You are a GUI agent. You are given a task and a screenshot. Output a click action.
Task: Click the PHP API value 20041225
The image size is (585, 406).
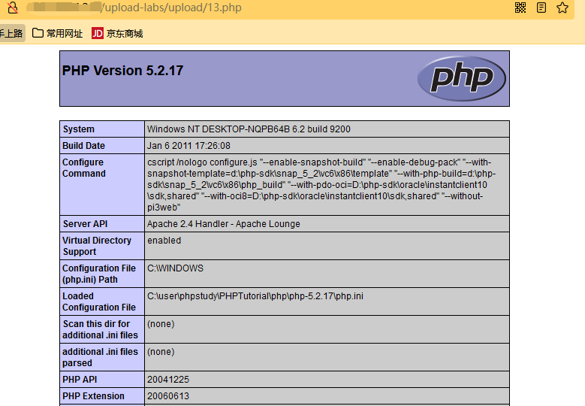[x=167, y=380]
